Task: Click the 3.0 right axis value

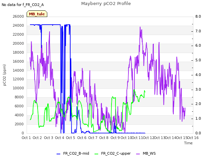Action: coord(198,90)
